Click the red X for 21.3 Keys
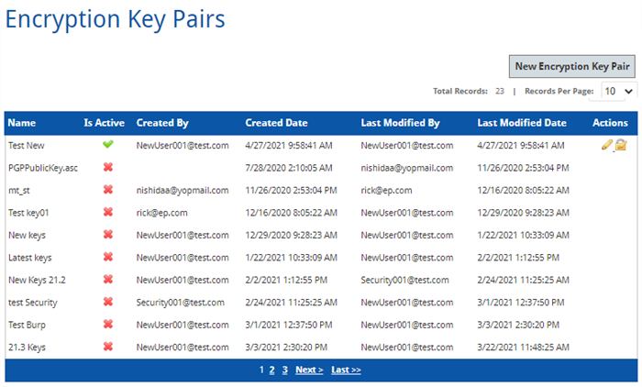The height and width of the screenshot is (387, 642). (108, 347)
